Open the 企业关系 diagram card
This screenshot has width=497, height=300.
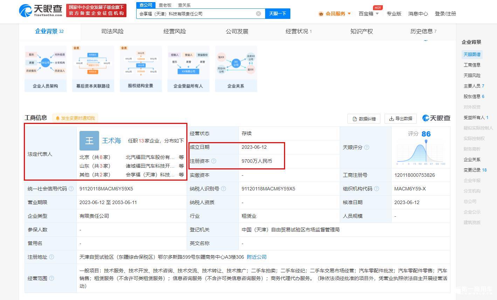coord(236,69)
